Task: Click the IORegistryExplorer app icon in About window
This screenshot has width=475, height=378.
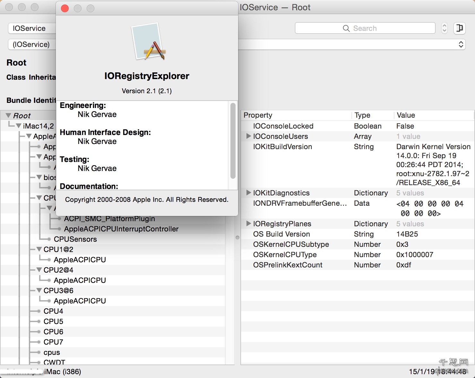Action: 149,42
